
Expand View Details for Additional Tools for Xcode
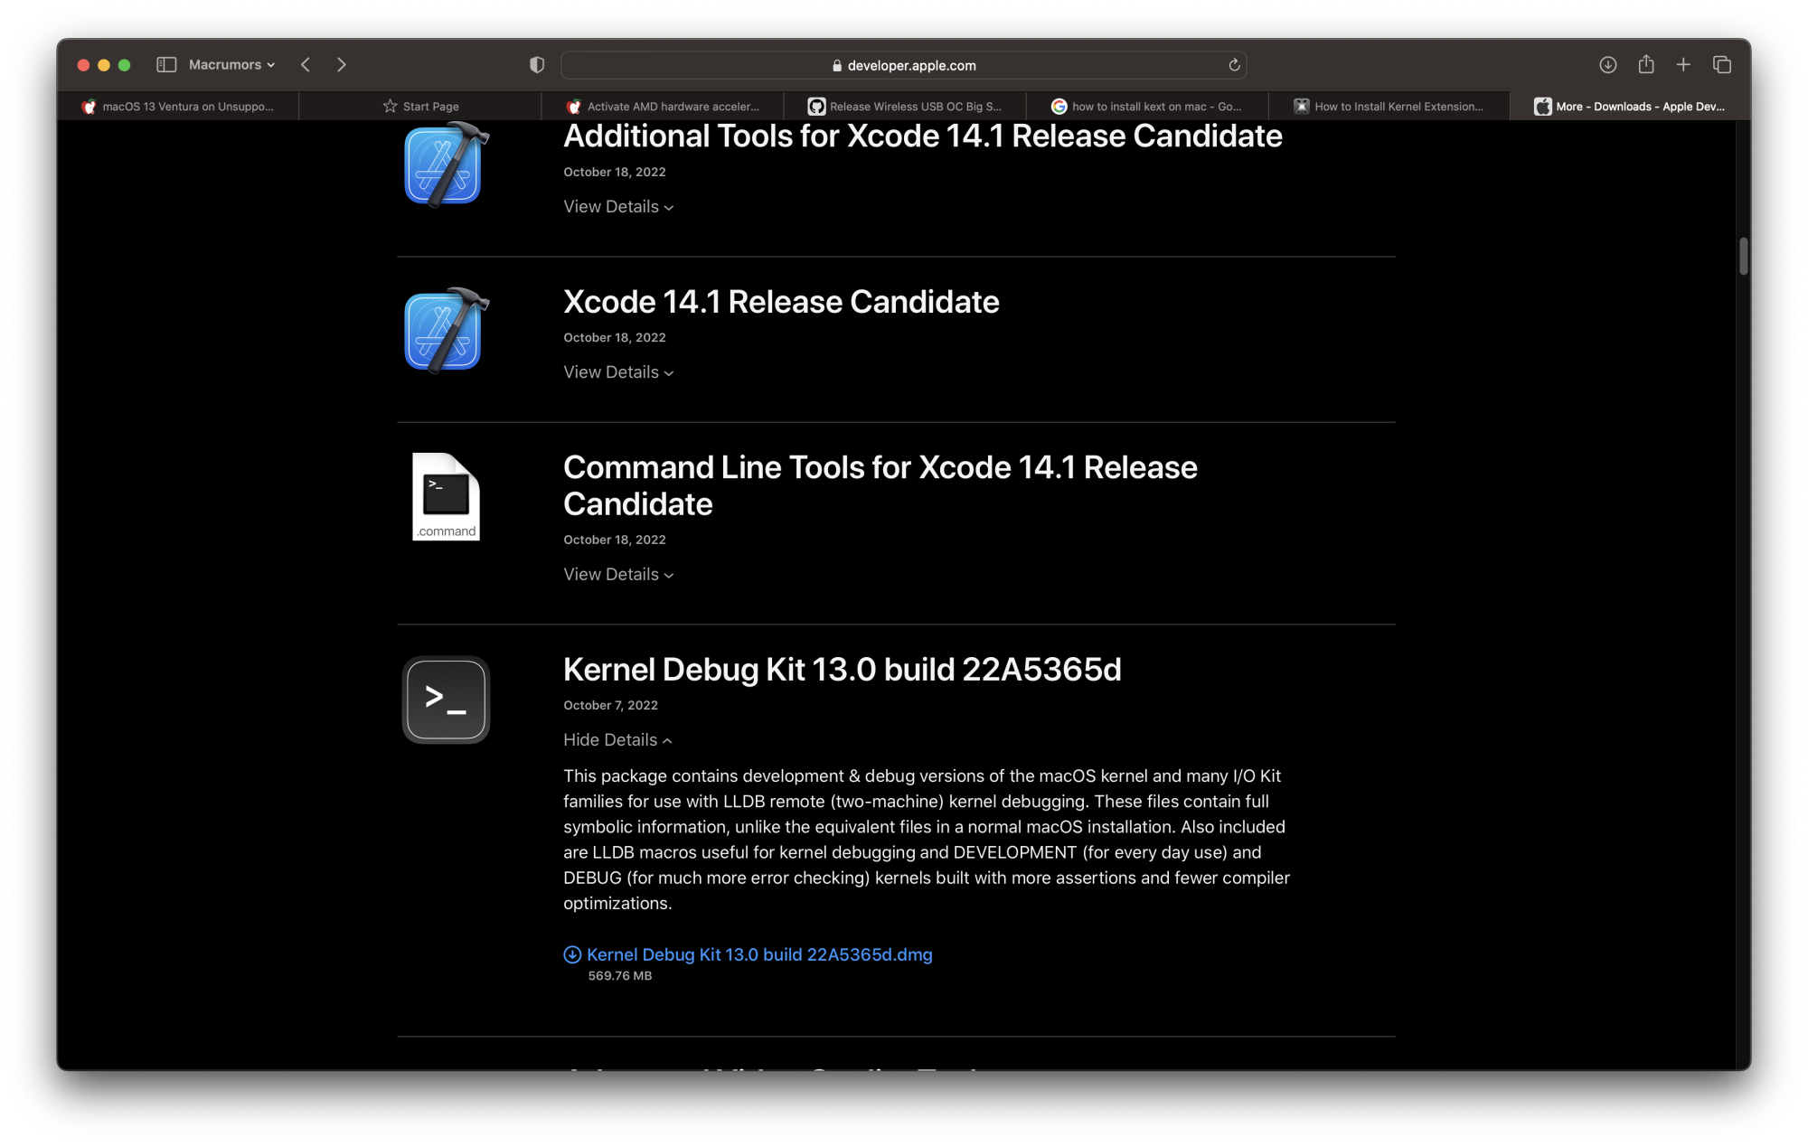(618, 207)
